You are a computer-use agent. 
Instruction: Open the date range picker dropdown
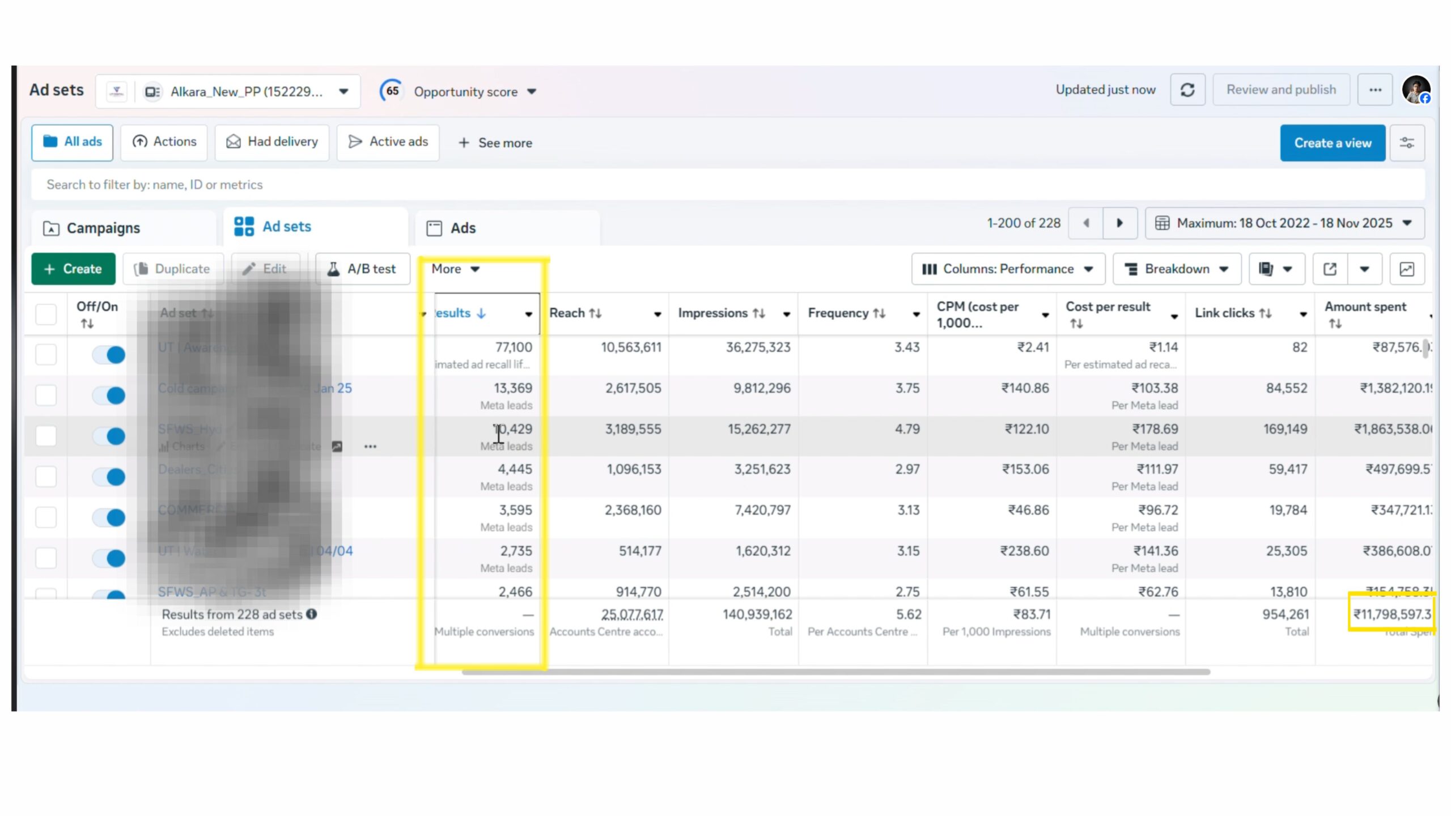[1284, 223]
